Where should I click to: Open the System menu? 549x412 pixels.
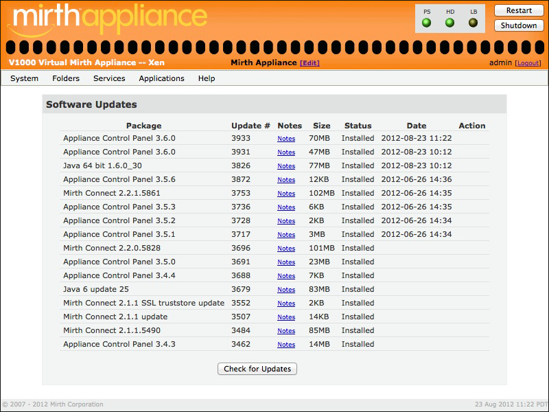coord(24,78)
